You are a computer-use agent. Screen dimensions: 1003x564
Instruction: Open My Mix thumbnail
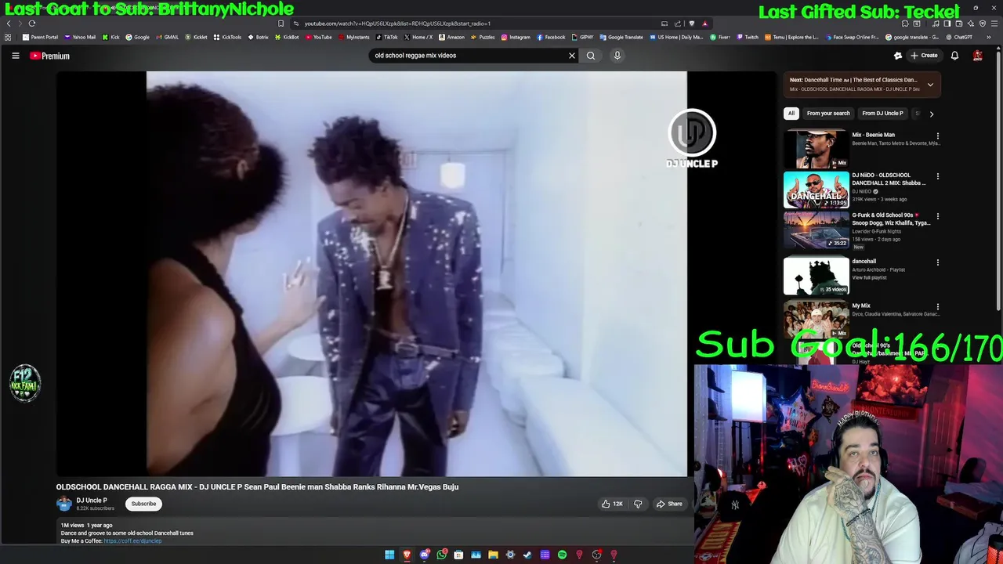[816, 320]
